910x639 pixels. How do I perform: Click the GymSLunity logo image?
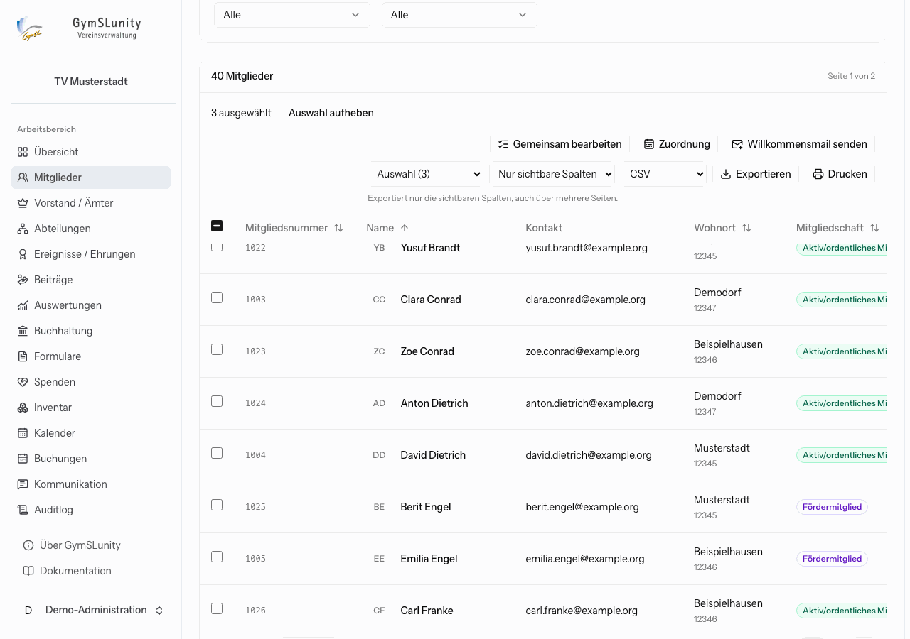coord(30,28)
